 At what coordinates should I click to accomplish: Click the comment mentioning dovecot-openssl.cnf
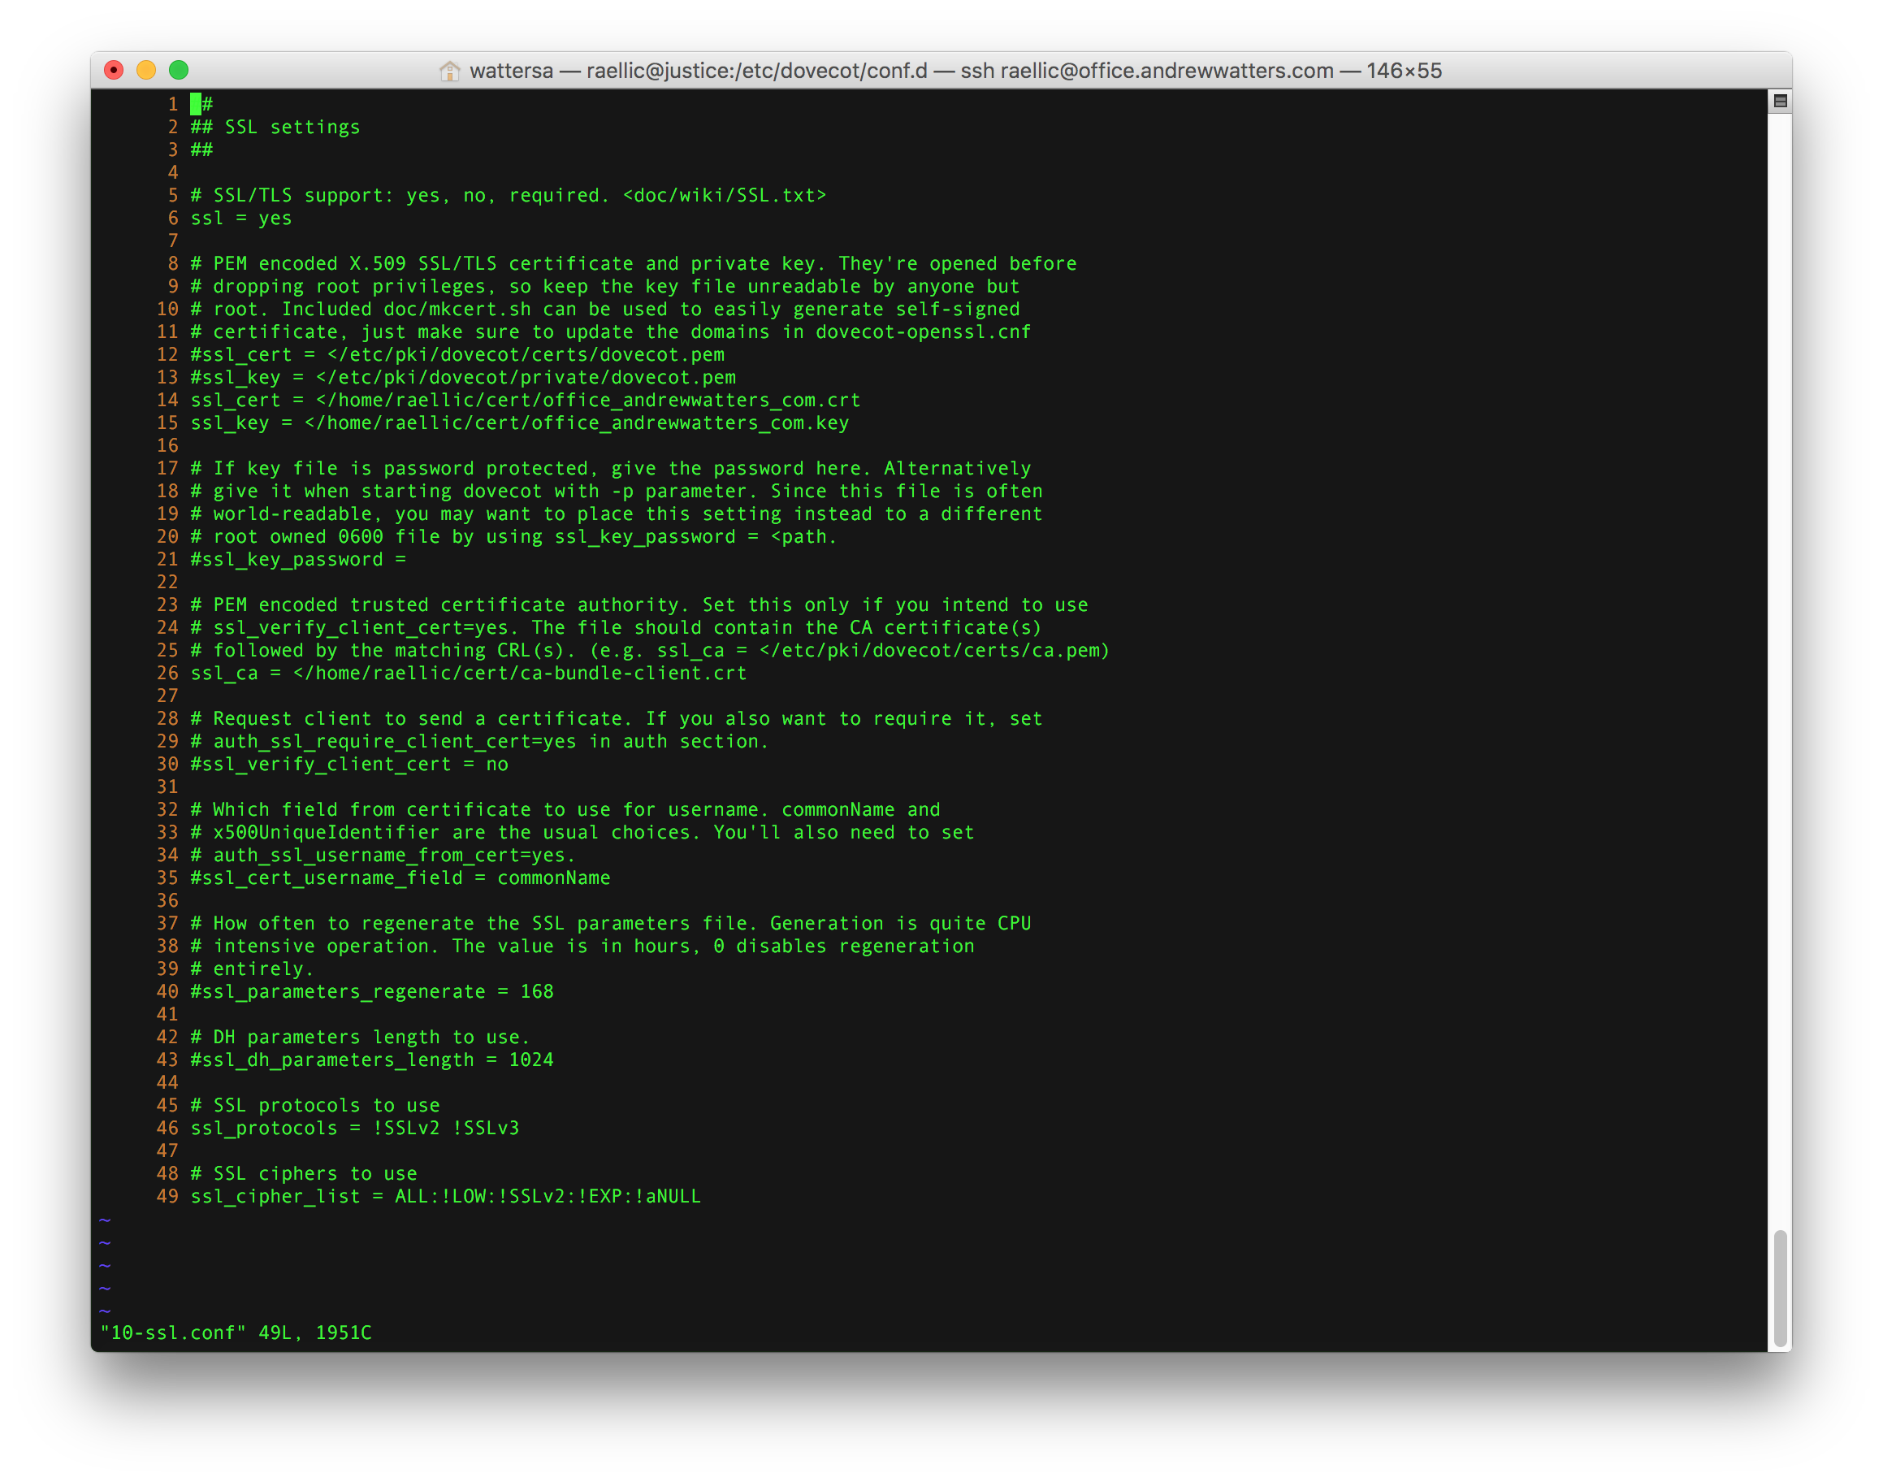pos(612,332)
